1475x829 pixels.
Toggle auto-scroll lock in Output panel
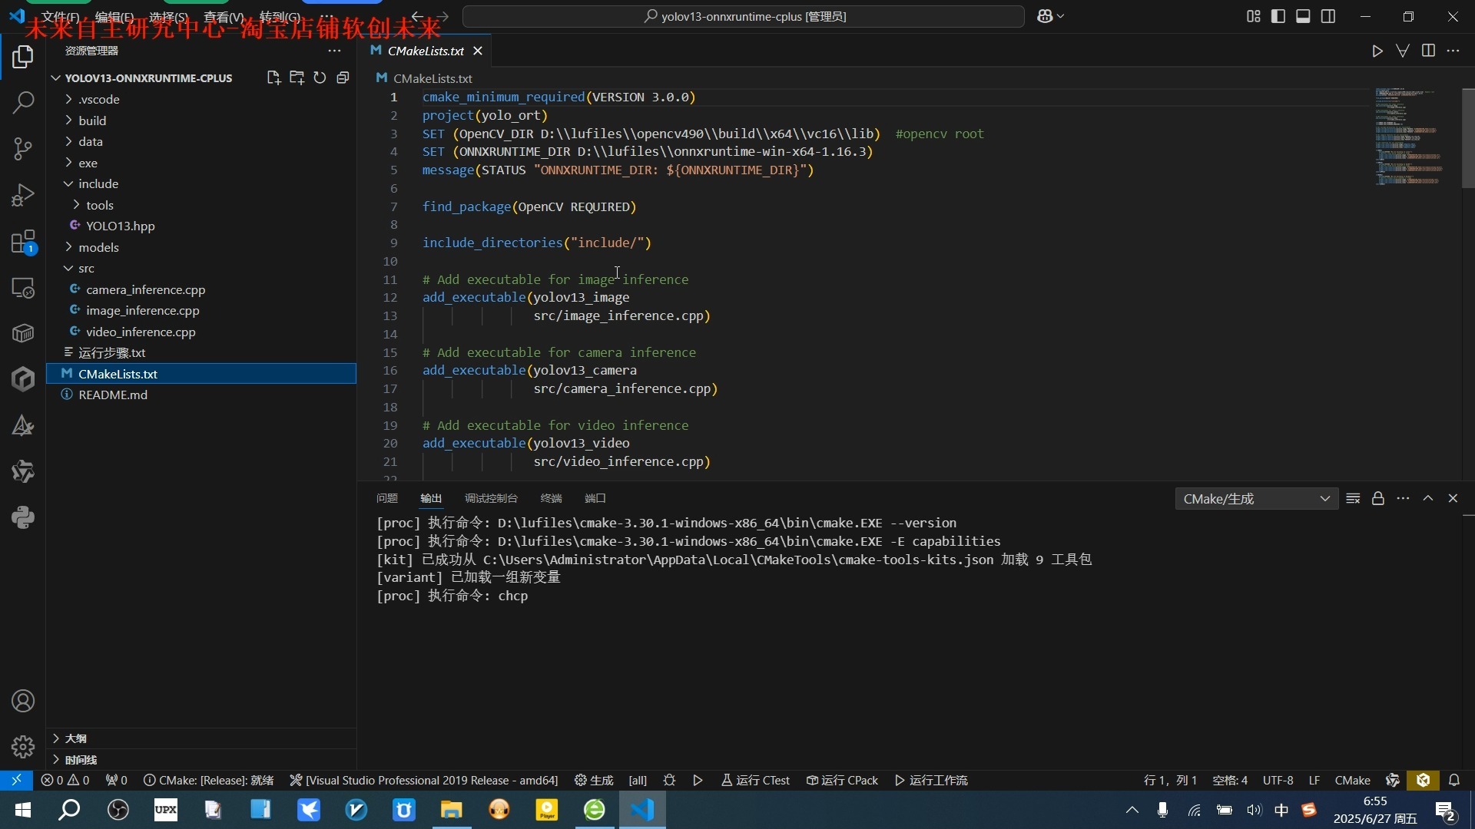pyautogui.click(x=1377, y=498)
